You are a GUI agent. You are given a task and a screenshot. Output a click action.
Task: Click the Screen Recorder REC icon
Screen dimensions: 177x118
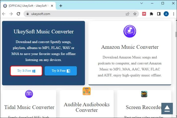(144, 94)
